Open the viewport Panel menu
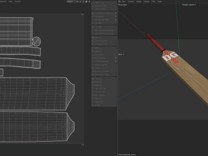Viewport: 208px width, 156px height. click(159, 1)
